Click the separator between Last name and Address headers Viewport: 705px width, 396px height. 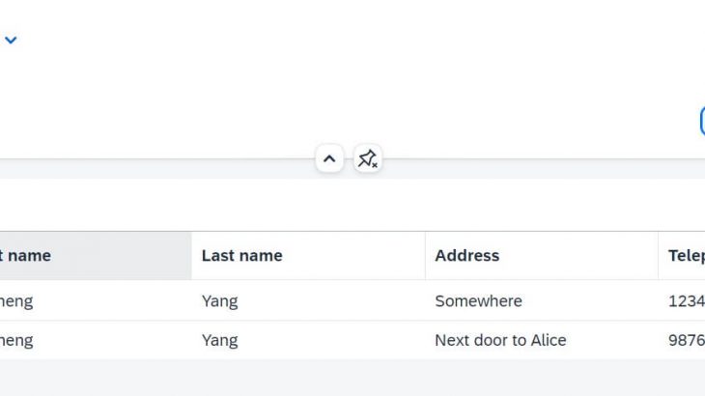[x=425, y=256]
